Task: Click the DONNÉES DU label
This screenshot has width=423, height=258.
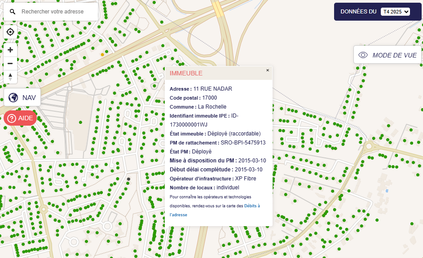Action: pyautogui.click(x=358, y=12)
